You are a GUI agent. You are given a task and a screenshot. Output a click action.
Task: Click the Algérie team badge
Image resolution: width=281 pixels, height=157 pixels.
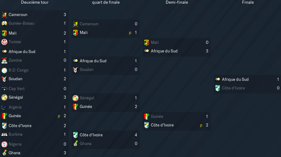coord(4,107)
